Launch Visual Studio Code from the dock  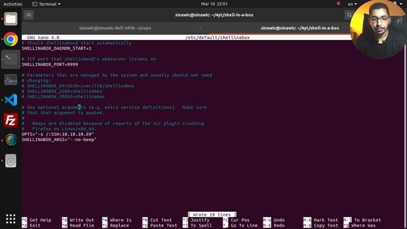(x=11, y=100)
